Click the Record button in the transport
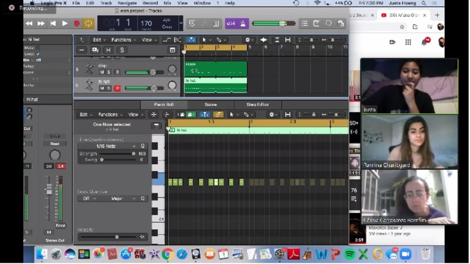 coord(76,23)
